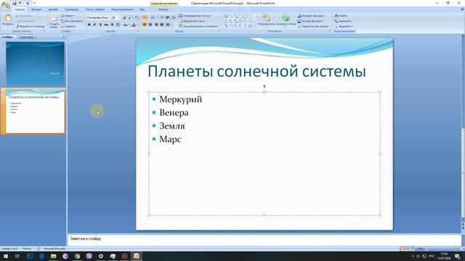
Task: Select rectangle shape in shapes gallery
Action: pos(240,16)
